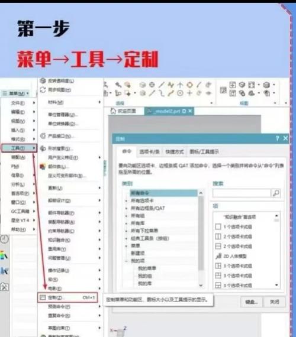Expand the 所有边框条/QAT tree node

pos(126,208)
